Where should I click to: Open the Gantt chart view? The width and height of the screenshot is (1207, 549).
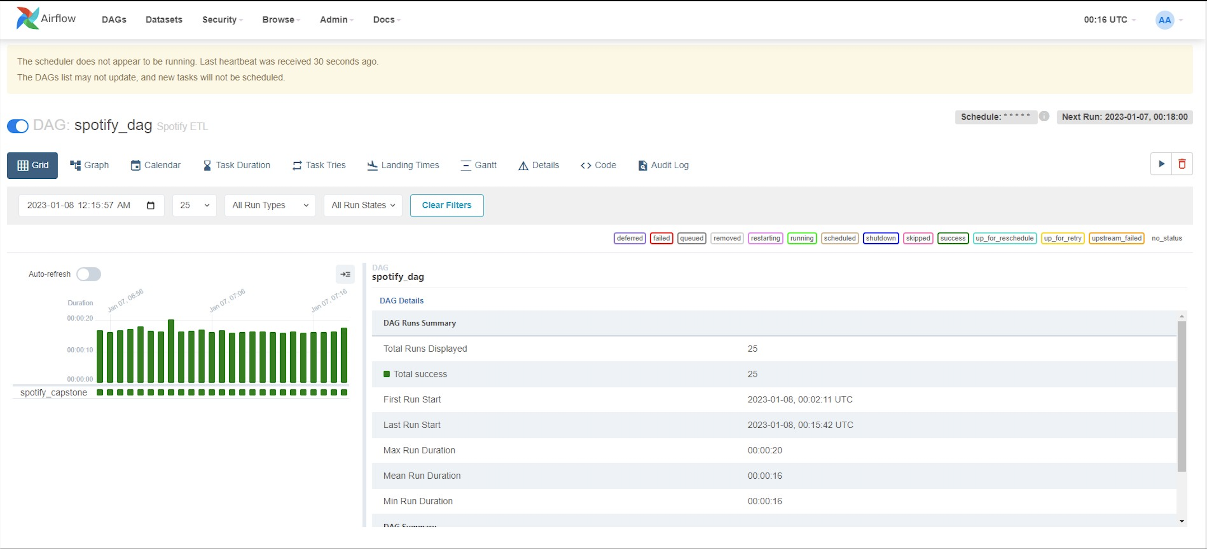(x=478, y=165)
